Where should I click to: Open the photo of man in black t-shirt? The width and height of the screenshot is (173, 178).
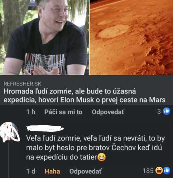[x=44, y=37]
